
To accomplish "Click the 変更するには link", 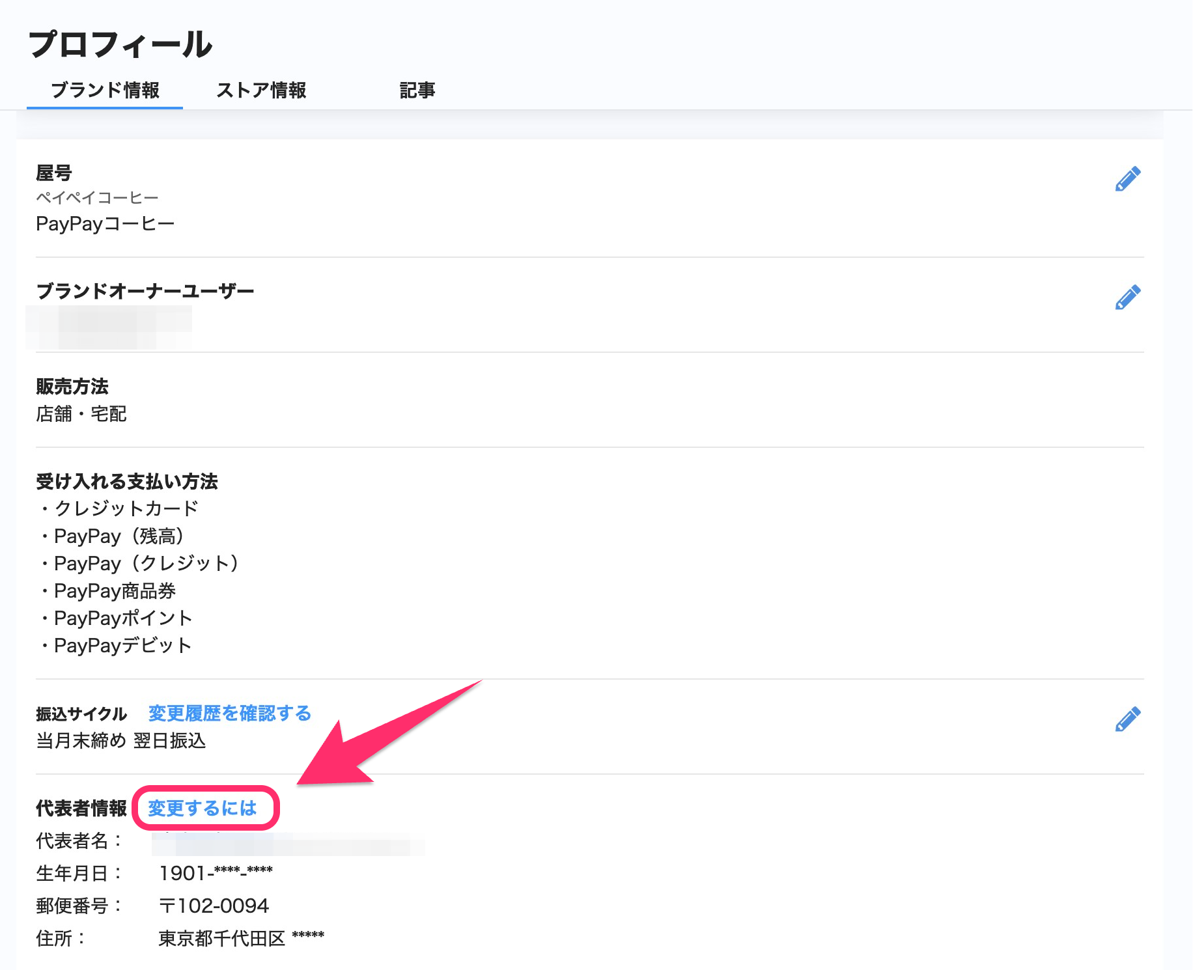I will click(203, 808).
